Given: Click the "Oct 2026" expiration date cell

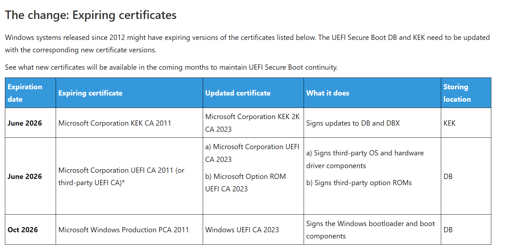Looking at the screenshot, I should click(x=23, y=230).
